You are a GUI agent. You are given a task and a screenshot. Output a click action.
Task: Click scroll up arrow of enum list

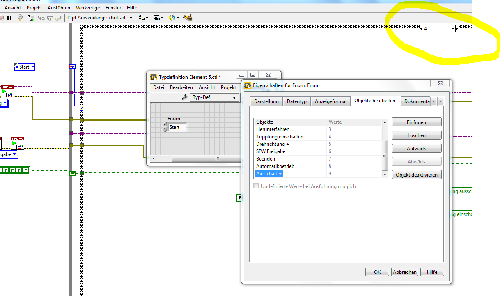click(x=385, y=122)
